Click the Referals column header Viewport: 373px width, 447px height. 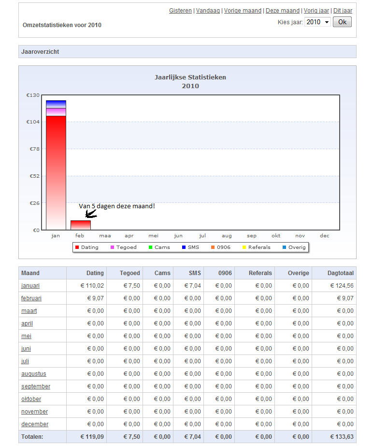(255, 273)
